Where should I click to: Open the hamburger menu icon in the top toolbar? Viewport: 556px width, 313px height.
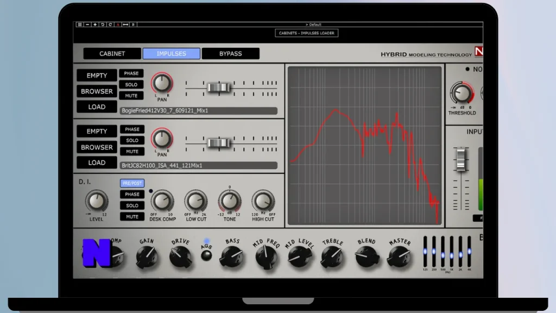(x=80, y=24)
